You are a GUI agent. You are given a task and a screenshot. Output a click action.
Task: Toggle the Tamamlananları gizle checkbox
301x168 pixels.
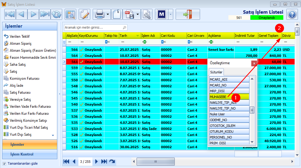pos(4,163)
